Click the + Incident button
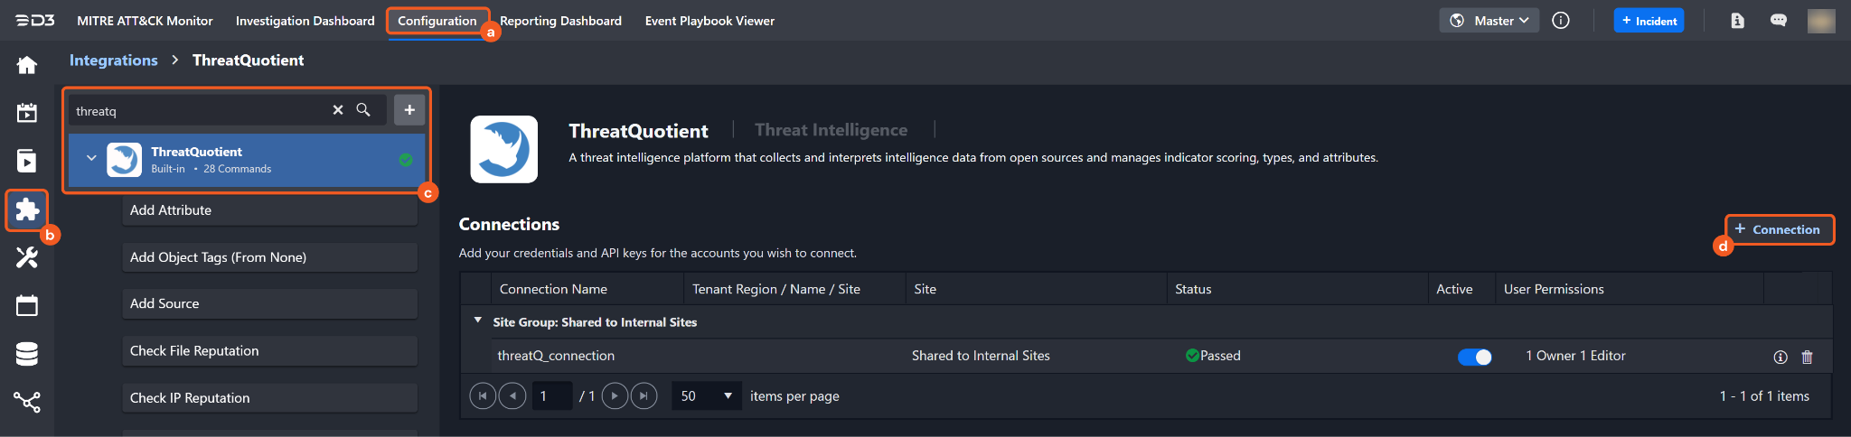Image resolution: width=1851 pixels, height=437 pixels. [x=1649, y=21]
